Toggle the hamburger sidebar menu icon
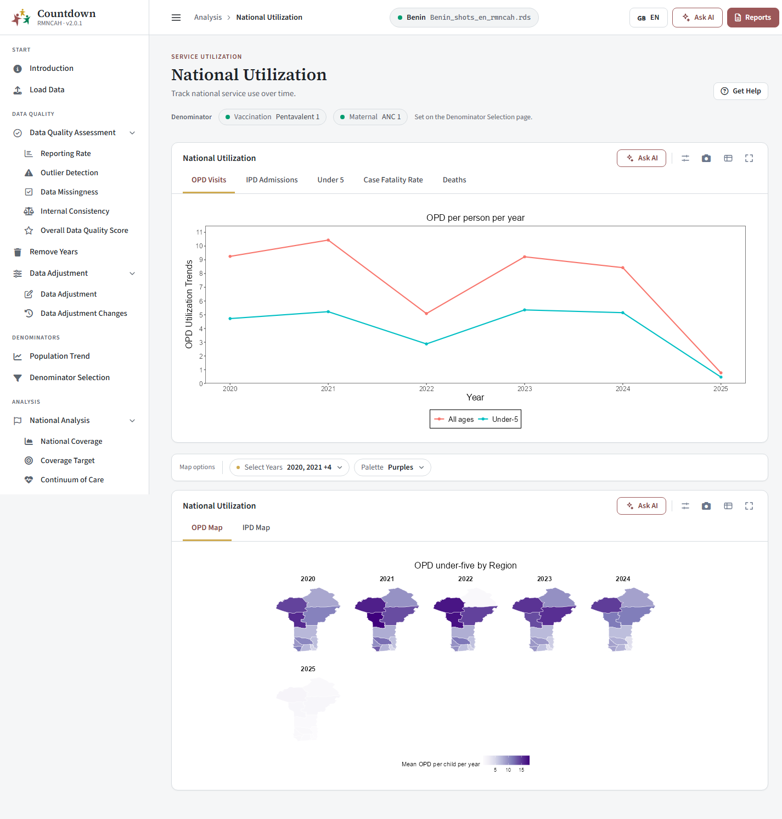Image resolution: width=782 pixels, height=819 pixels. (x=176, y=18)
